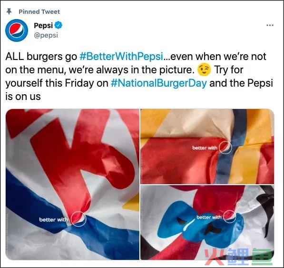
Task: Click the Pepsi globe circle in left image
Action: 78,219
